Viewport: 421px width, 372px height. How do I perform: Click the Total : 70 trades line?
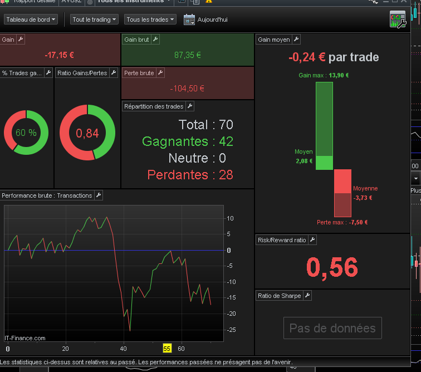pos(206,125)
